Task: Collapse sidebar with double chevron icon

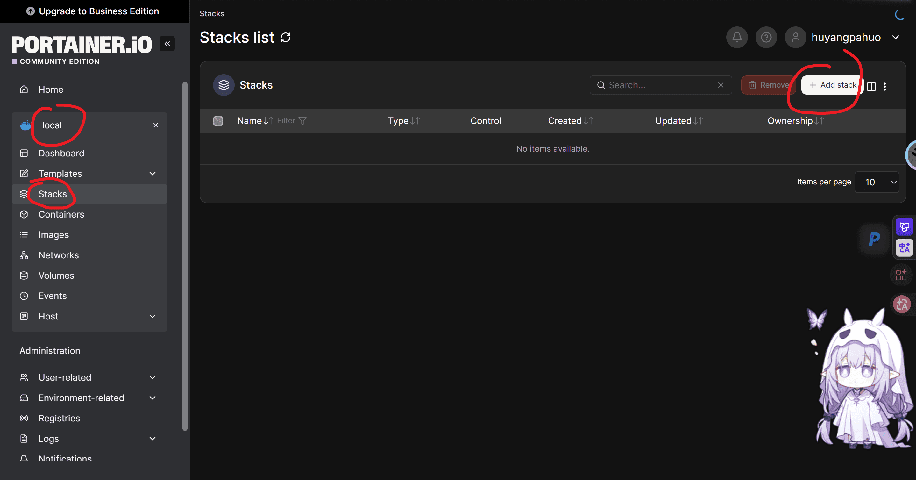Action: (x=167, y=44)
